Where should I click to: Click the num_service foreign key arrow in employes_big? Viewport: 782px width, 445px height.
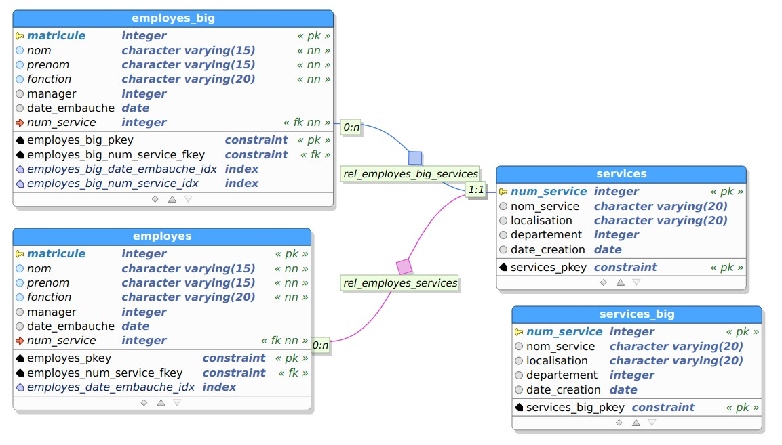point(20,123)
